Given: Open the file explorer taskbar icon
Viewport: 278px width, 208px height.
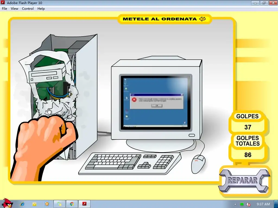Looking at the screenshot, I should tap(34, 204).
